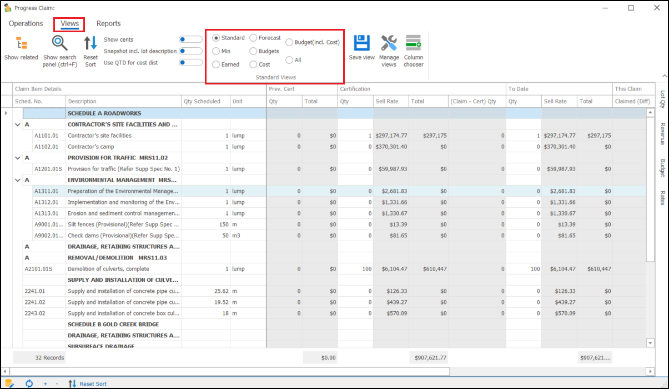Open the Column chooser
The image size is (669, 389).
[414, 51]
